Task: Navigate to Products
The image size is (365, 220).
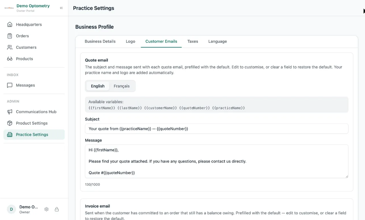Action: click(x=34, y=59)
